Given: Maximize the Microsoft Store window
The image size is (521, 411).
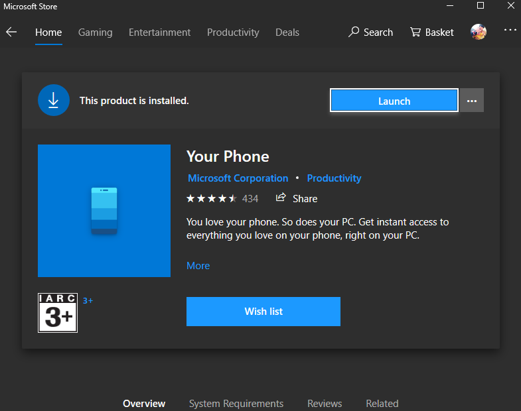Looking at the screenshot, I should click(481, 6).
